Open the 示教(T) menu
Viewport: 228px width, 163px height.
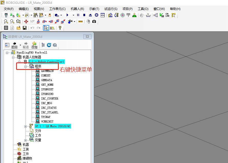click(x=94, y=9)
